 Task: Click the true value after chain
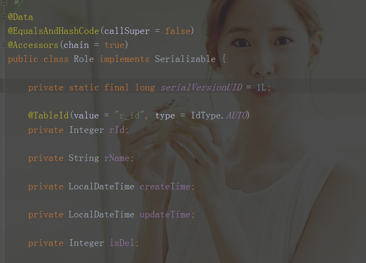114,45
